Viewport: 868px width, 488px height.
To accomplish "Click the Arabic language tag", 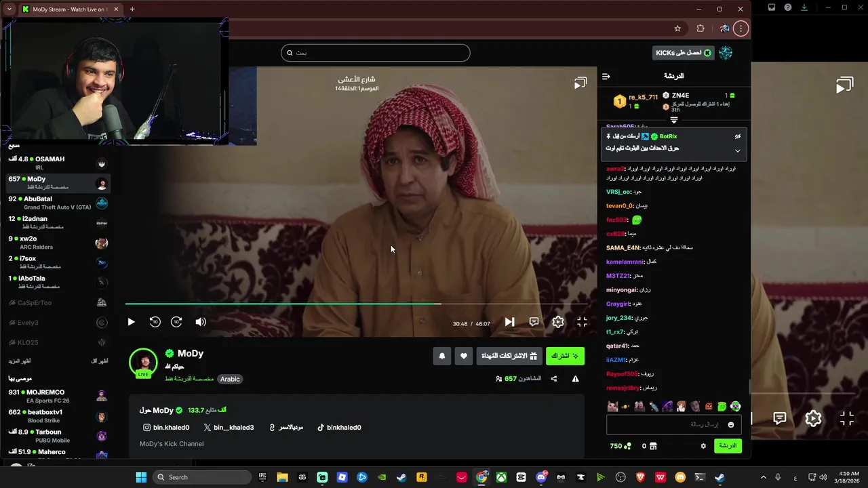I will click(x=230, y=379).
